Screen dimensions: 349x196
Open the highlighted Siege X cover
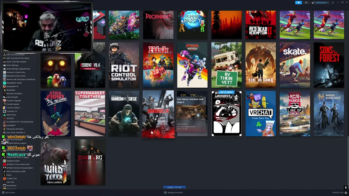(x=158, y=114)
